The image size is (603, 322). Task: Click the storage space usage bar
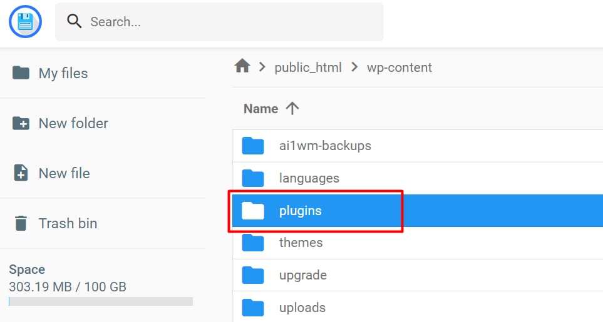click(x=100, y=301)
